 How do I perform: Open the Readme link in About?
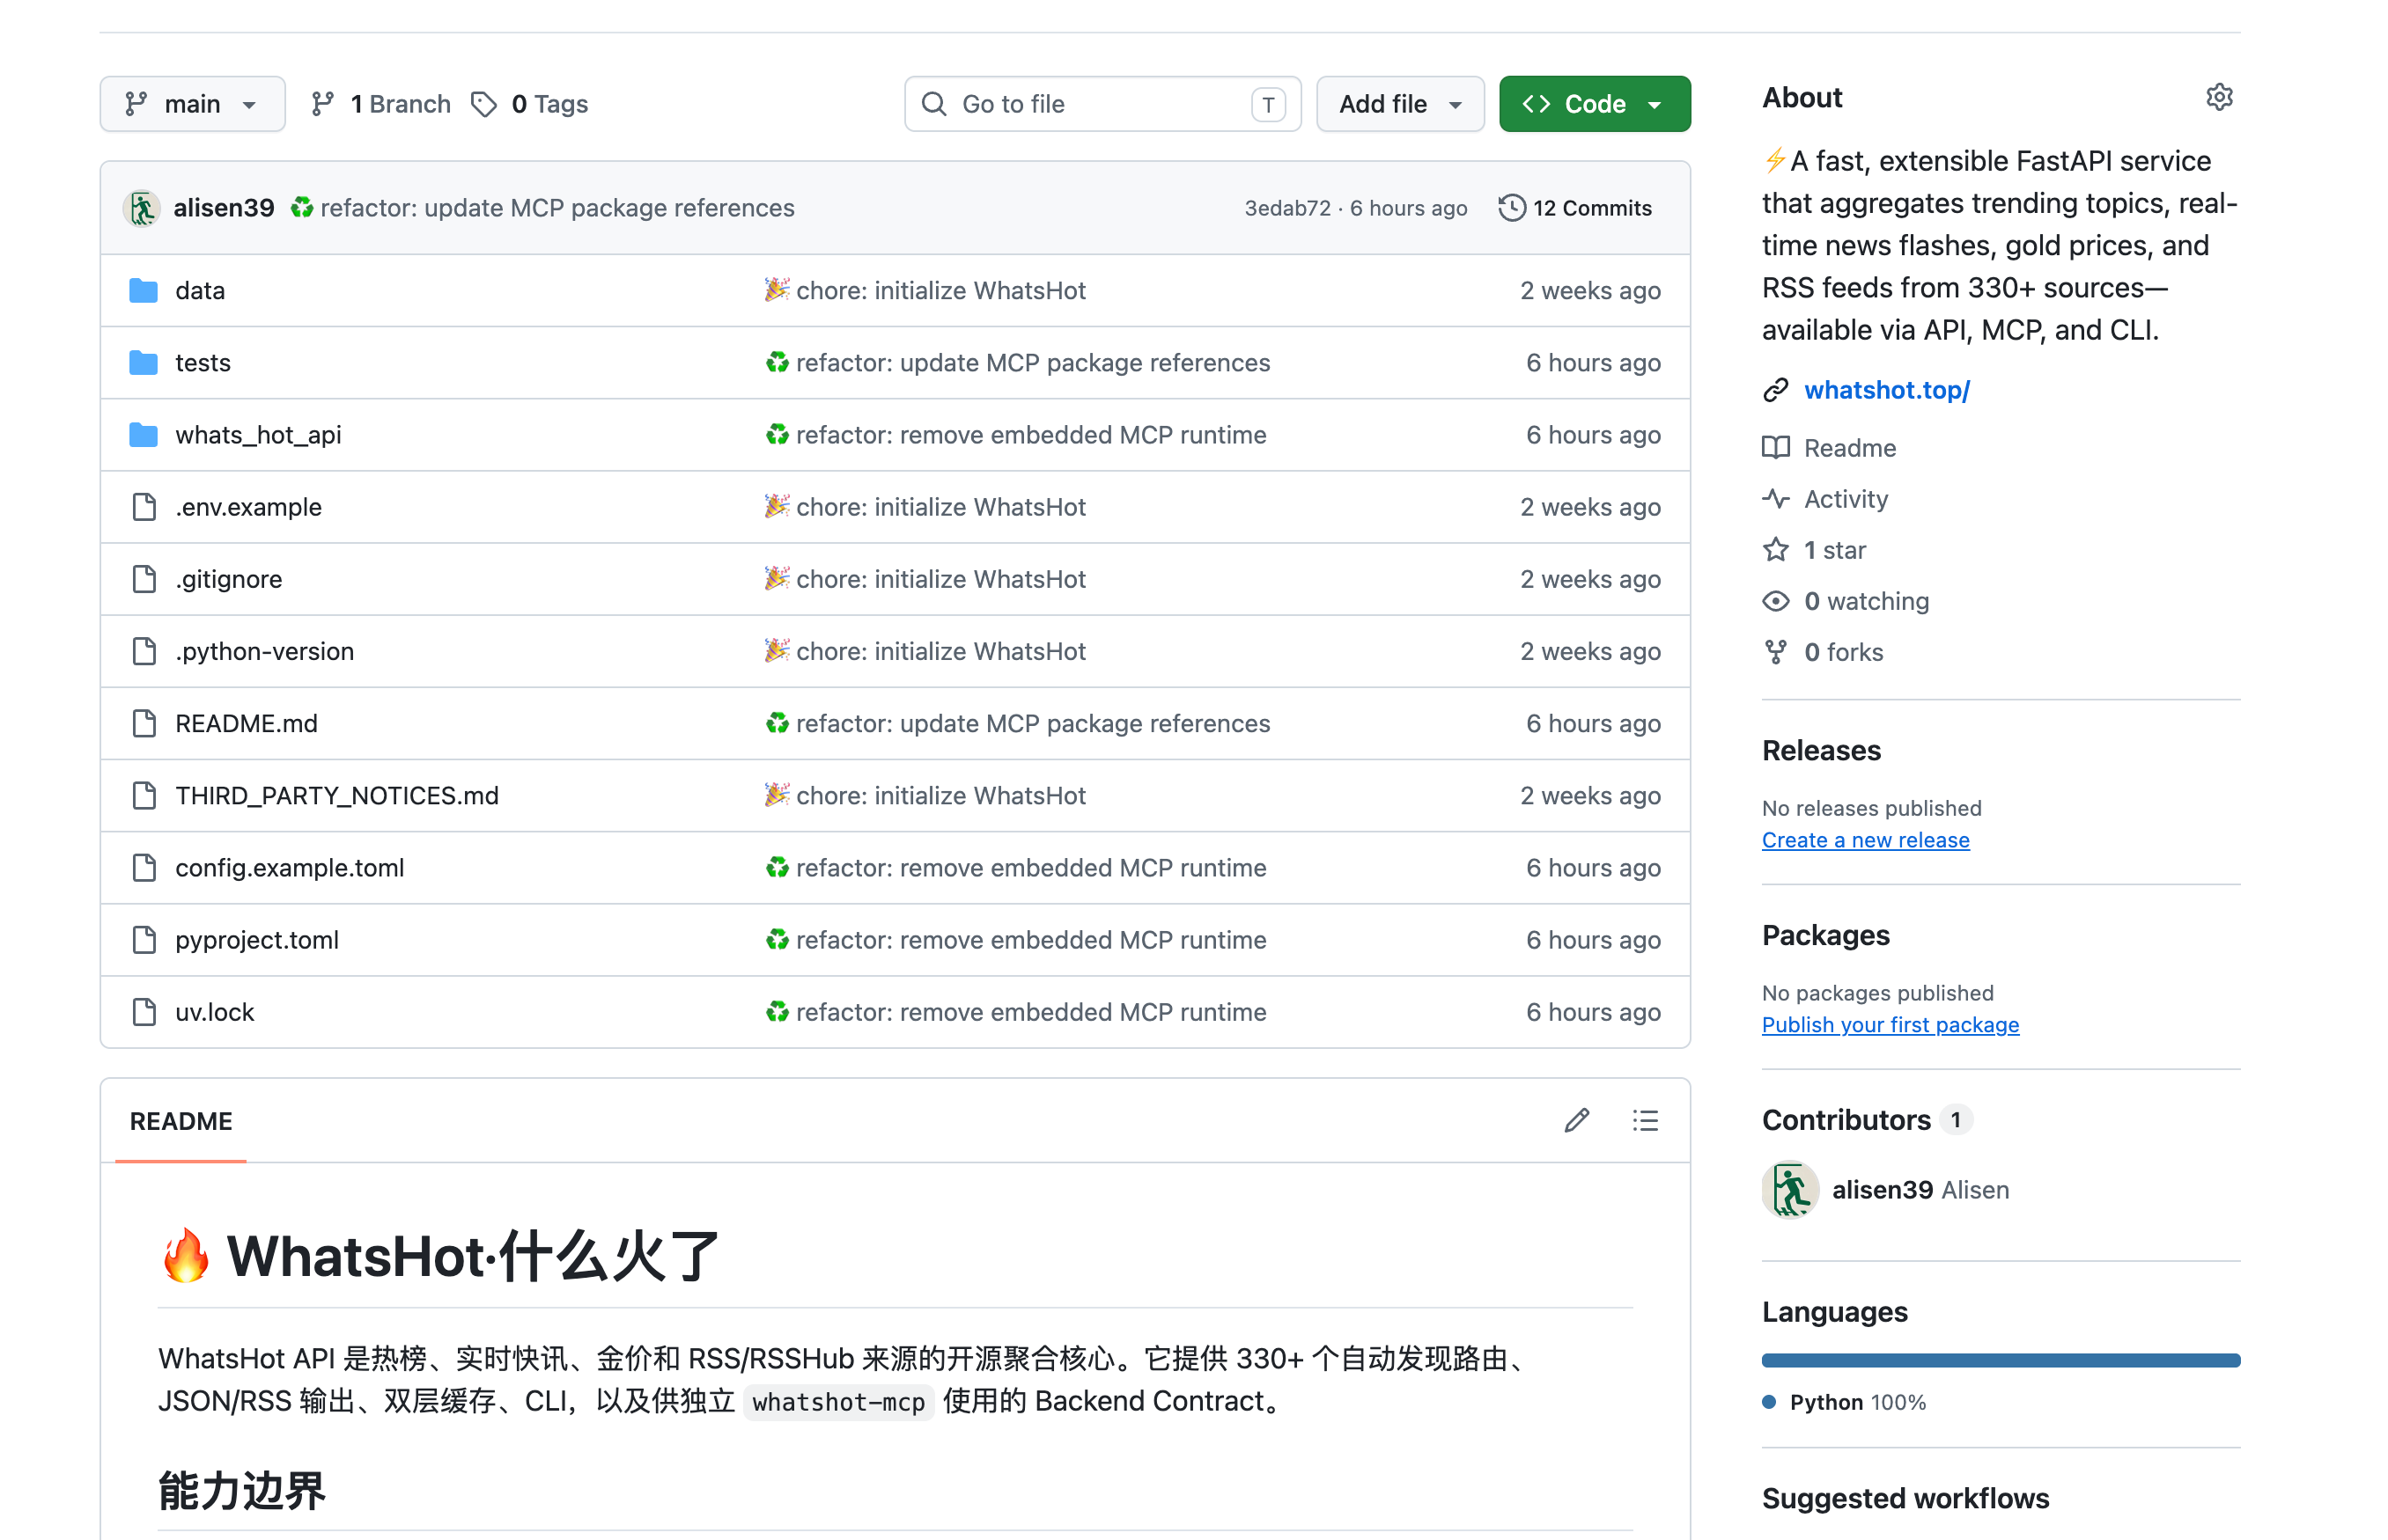click(1850, 448)
